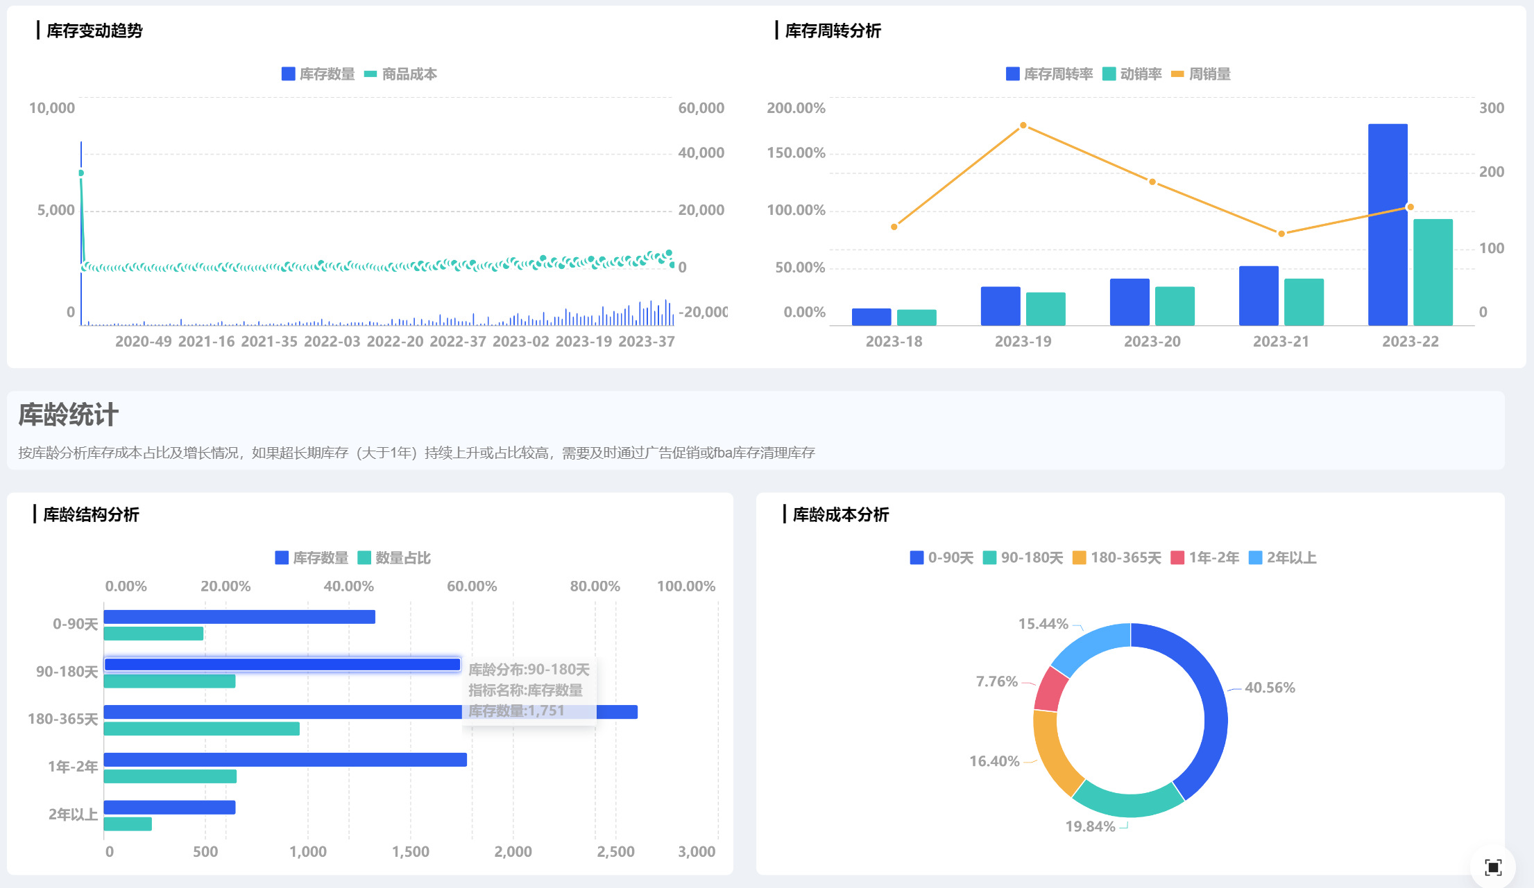This screenshot has width=1534, height=888.
Task: Click the 1年-2年 red legend swatch
Action: click(x=1177, y=558)
